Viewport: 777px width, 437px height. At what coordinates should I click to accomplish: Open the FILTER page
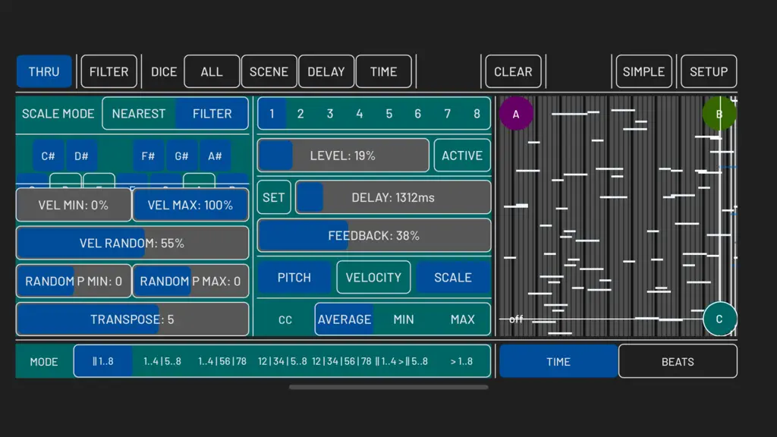point(109,71)
